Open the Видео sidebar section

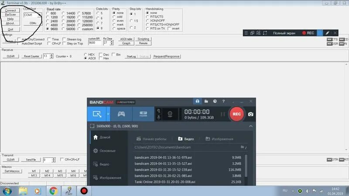pos(101,164)
